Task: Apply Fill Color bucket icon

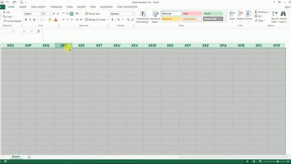Action: click(50, 20)
